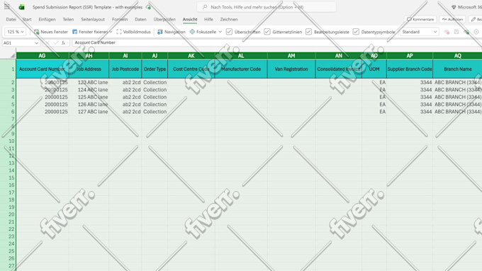Switch to the Daten tab

(140, 19)
